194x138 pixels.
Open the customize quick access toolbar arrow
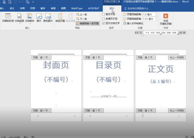[x=33, y=2]
